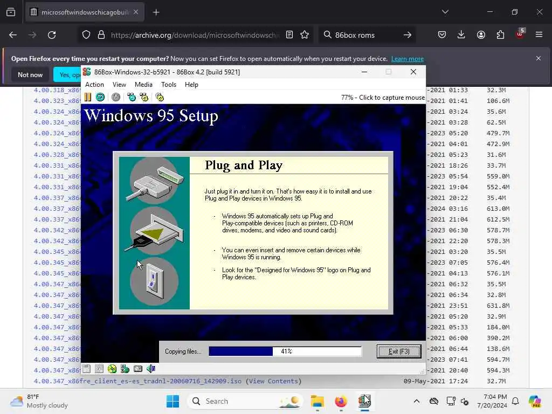Click first floppy drive status icon
Image resolution: width=552 pixels, height=414 pixels.
[87, 369]
